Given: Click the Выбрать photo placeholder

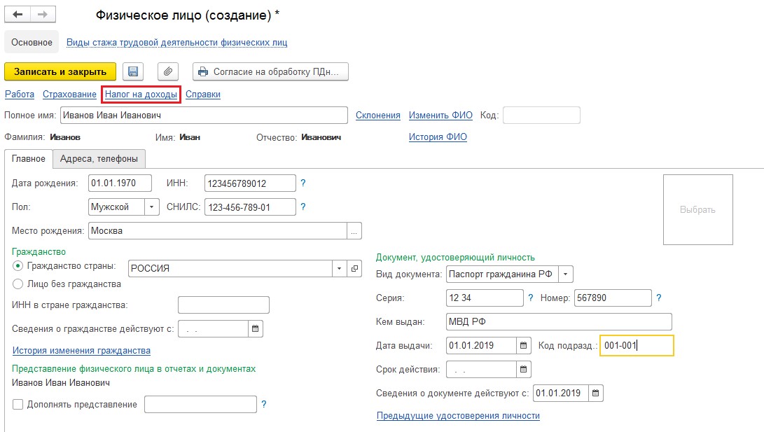Looking at the screenshot, I should 697,209.
